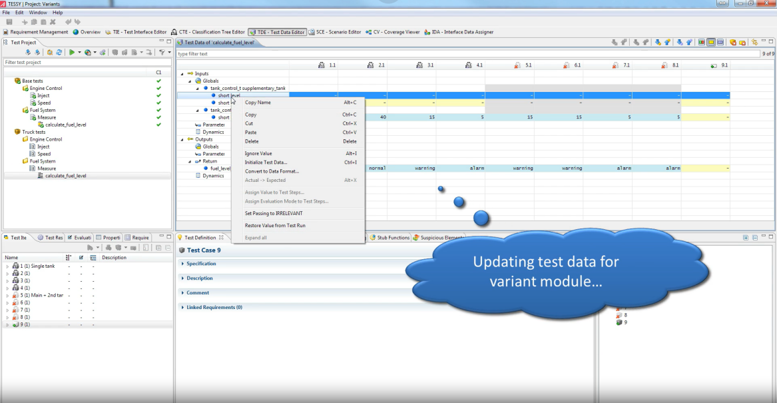
Task: Toggle the yellow-highlighted view mode button
Action: (711, 43)
